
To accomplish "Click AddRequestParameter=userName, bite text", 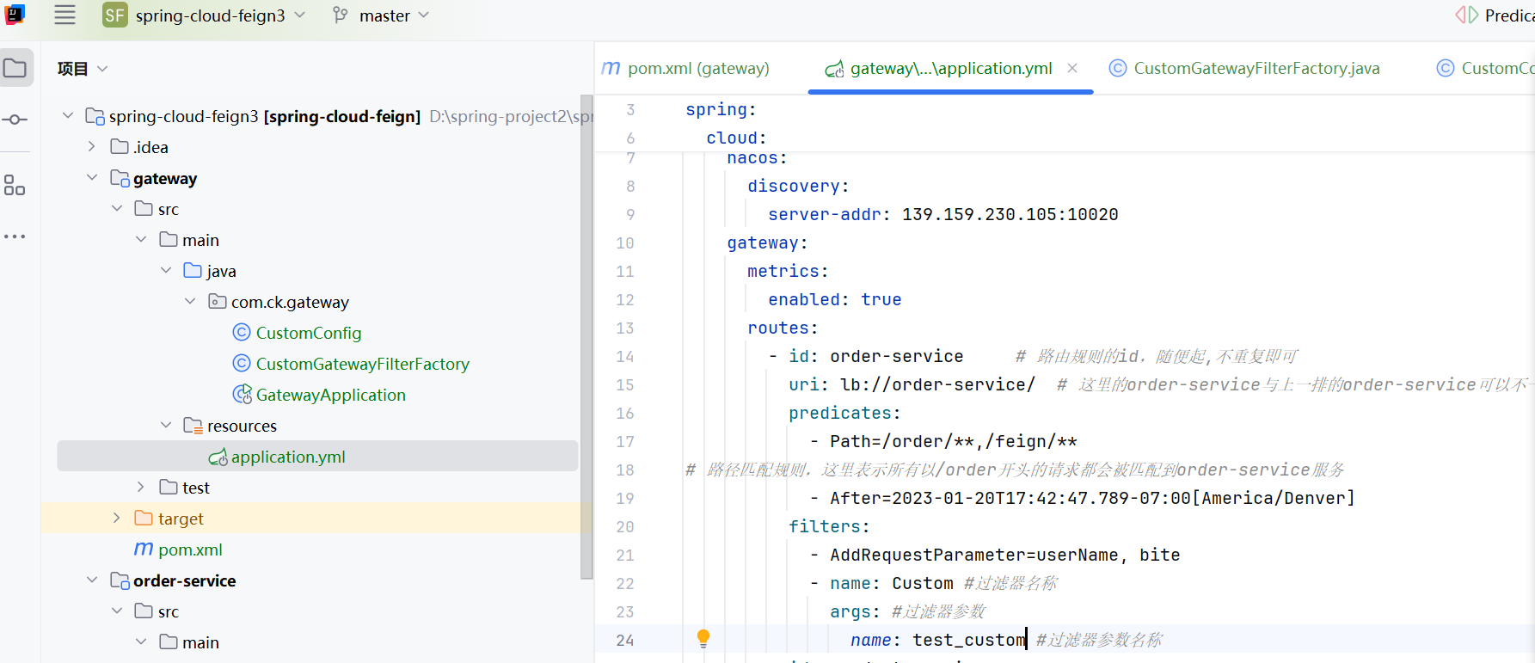I will 1004,555.
